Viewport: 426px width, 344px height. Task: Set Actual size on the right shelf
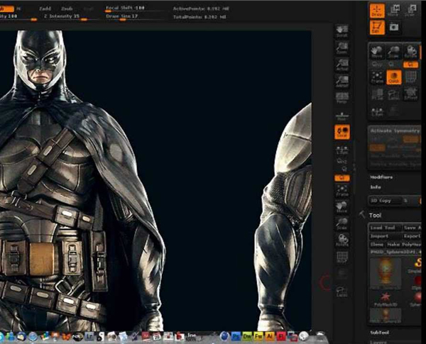(x=342, y=65)
